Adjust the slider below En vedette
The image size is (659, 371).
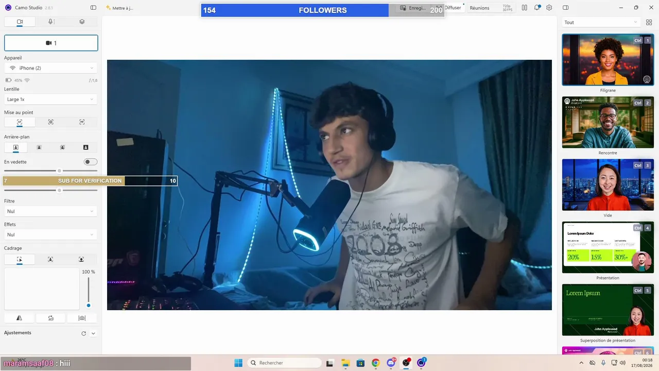pos(51,171)
